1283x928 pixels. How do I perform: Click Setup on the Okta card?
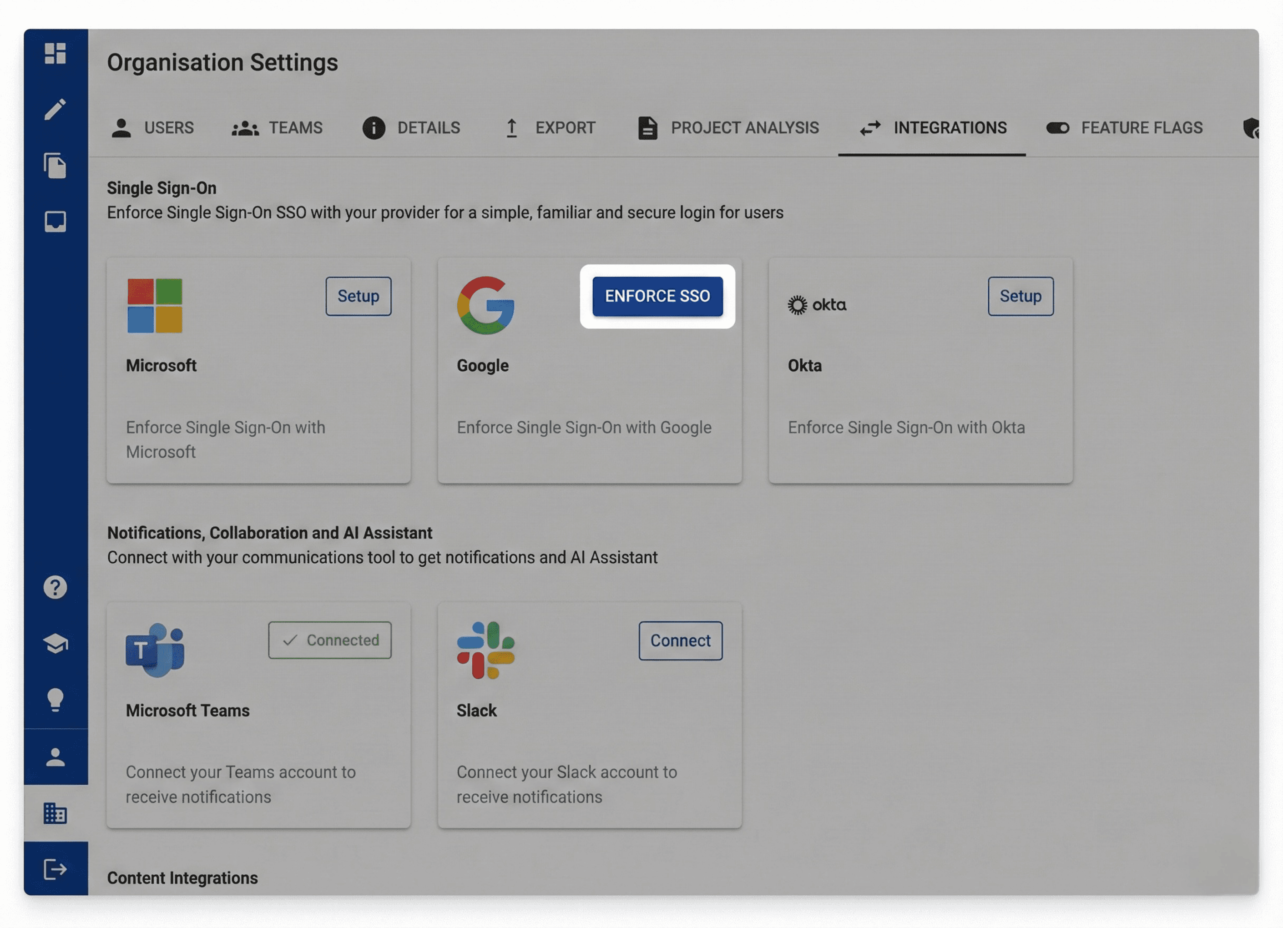coord(1020,296)
